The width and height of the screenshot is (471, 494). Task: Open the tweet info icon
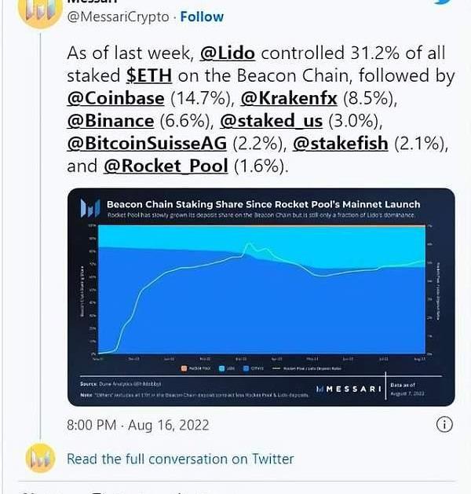click(x=444, y=425)
